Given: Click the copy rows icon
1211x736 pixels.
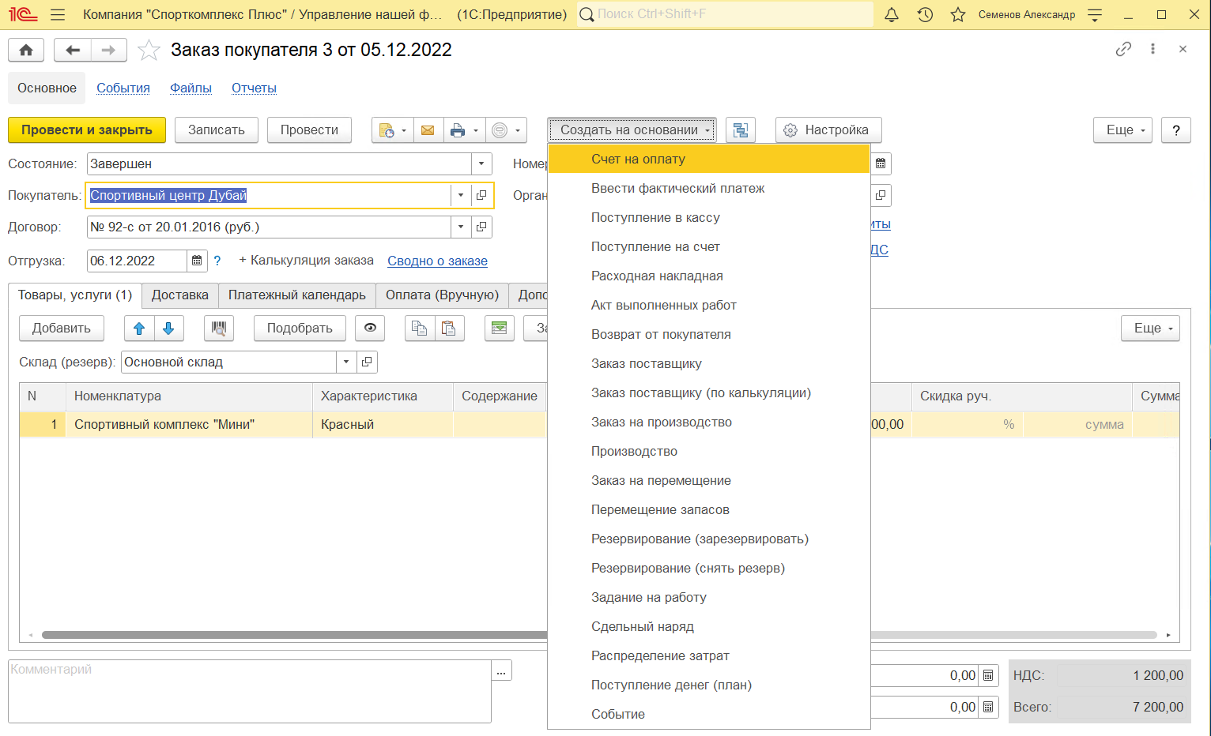Looking at the screenshot, I should click(420, 329).
